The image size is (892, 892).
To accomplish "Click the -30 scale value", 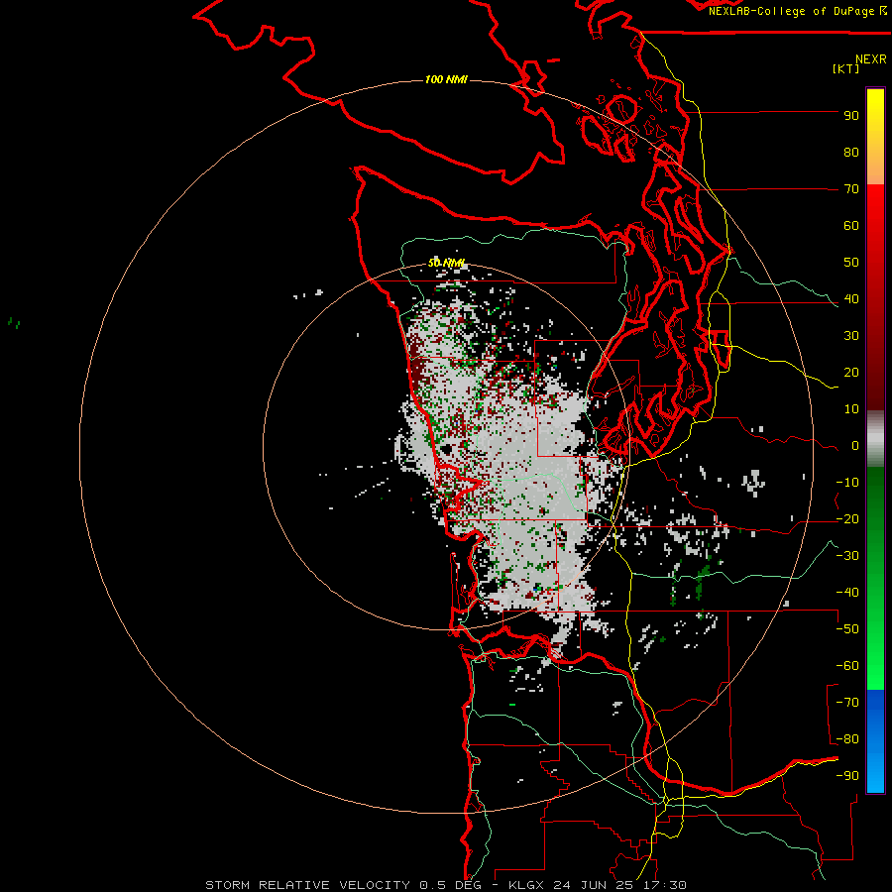I will (847, 556).
